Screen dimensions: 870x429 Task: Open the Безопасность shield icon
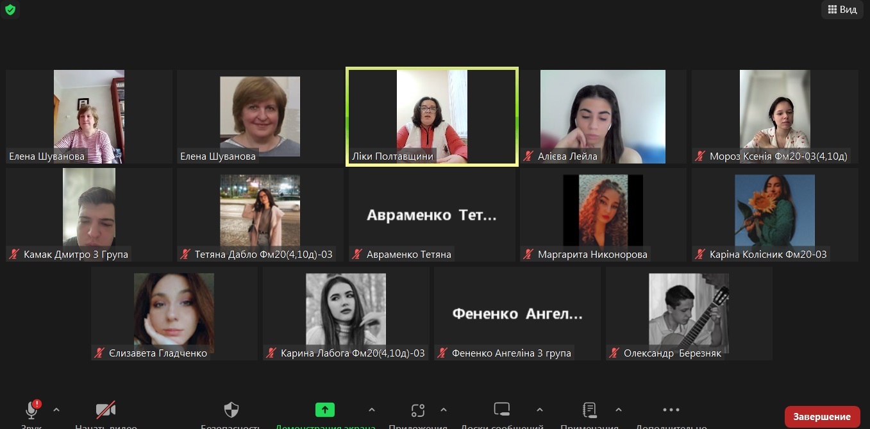[x=231, y=410]
